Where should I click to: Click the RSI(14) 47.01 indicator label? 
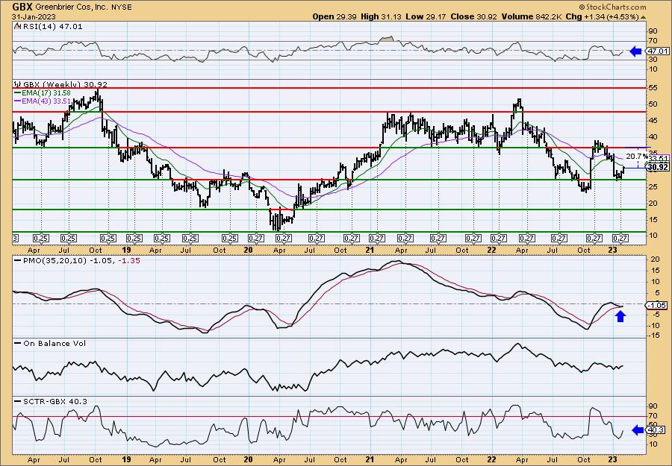point(52,26)
